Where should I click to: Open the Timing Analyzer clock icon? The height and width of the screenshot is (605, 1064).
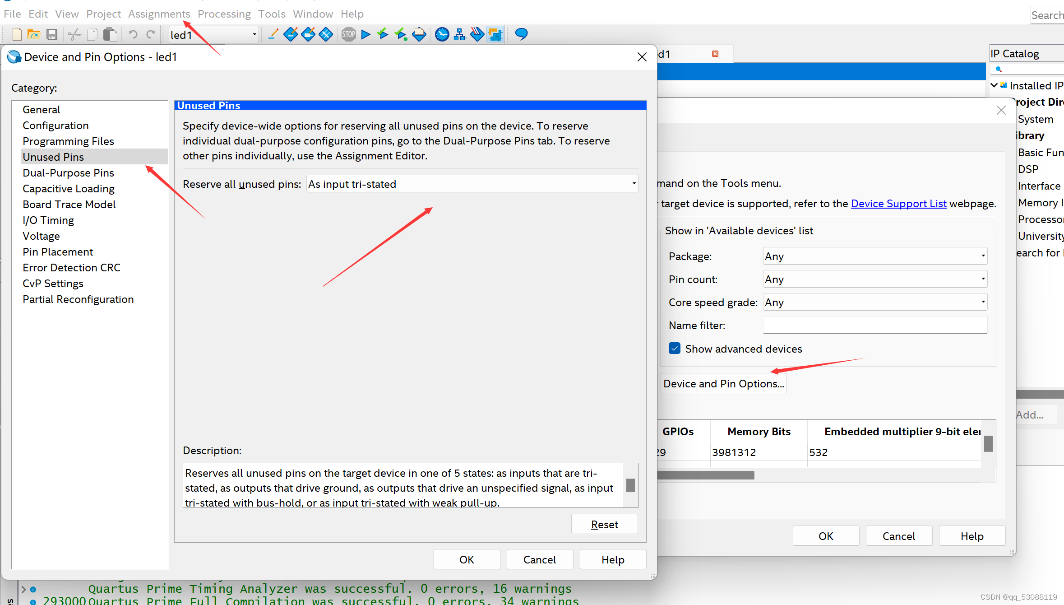click(x=442, y=34)
